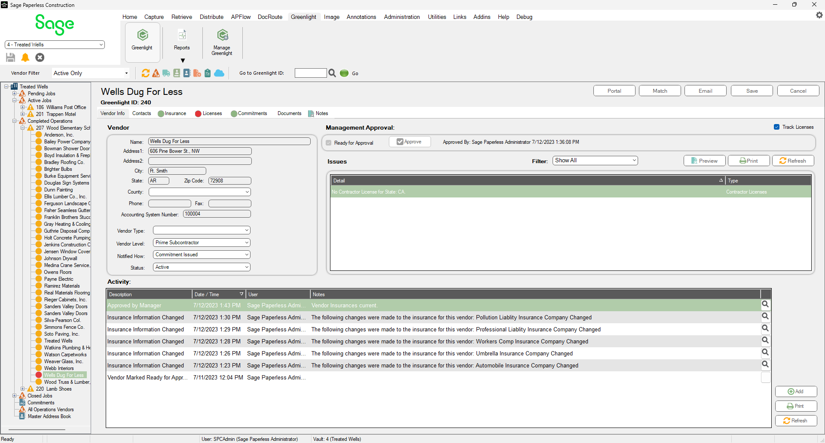825x443 pixels.
Task: Select Wells Dug For Less in vendor tree
Action: click(64, 375)
